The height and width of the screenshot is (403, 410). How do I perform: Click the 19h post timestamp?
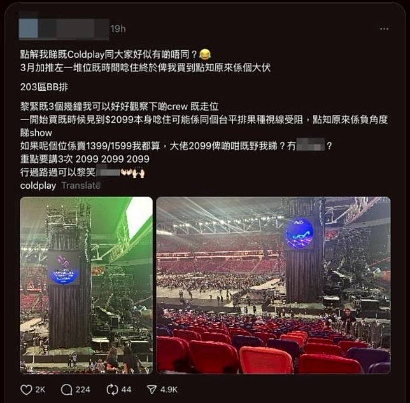118,29
